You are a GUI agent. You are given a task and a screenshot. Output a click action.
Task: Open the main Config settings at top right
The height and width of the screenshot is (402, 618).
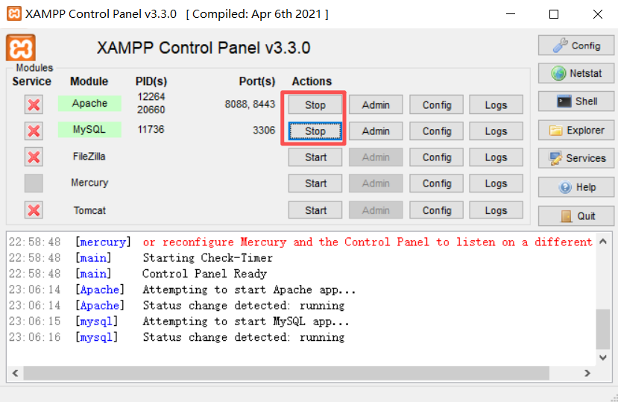[576, 45]
